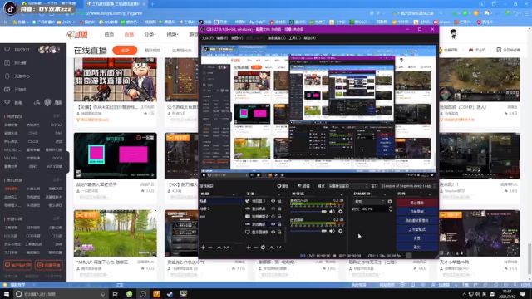Click the 300 ms duration stepper arrows
Viewport: 532px width, 299px height.
(x=391, y=209)
